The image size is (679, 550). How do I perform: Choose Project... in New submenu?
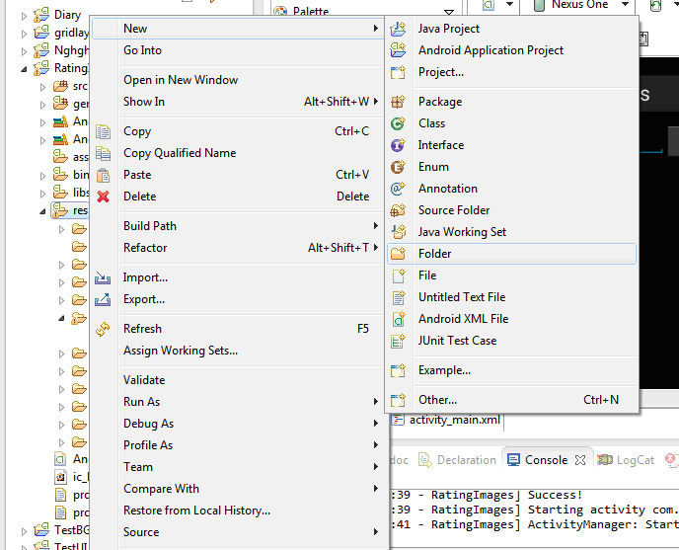click(x=511, y=72)
